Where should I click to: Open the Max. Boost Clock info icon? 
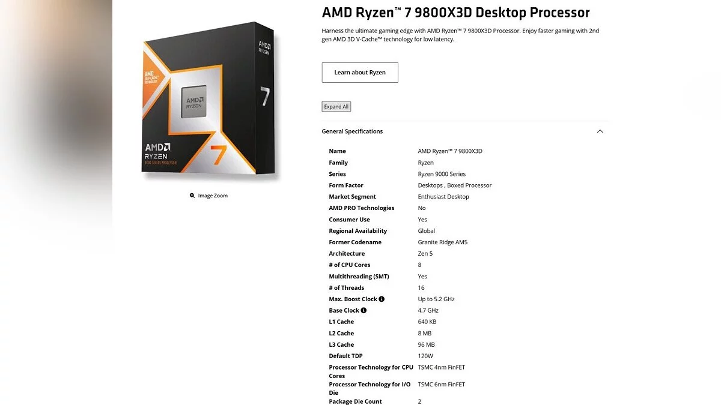pos(382,299)
